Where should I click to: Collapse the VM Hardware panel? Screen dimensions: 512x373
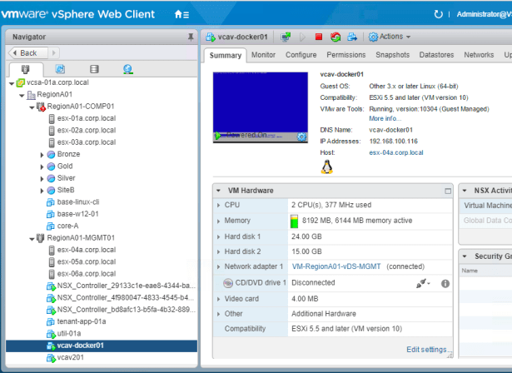(x=218, y=191)
